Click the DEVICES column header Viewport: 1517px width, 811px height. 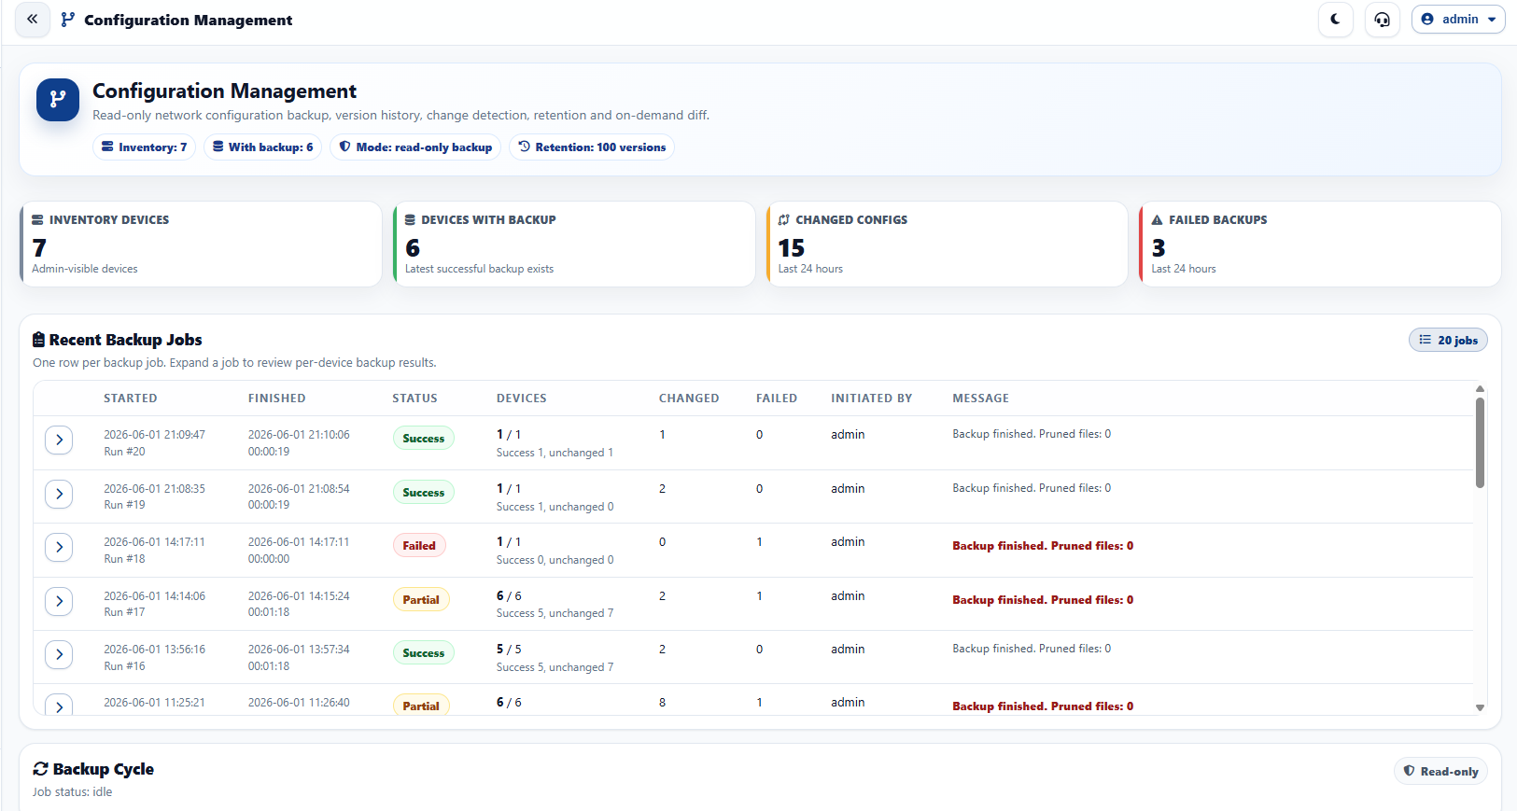tap(522, 399)
